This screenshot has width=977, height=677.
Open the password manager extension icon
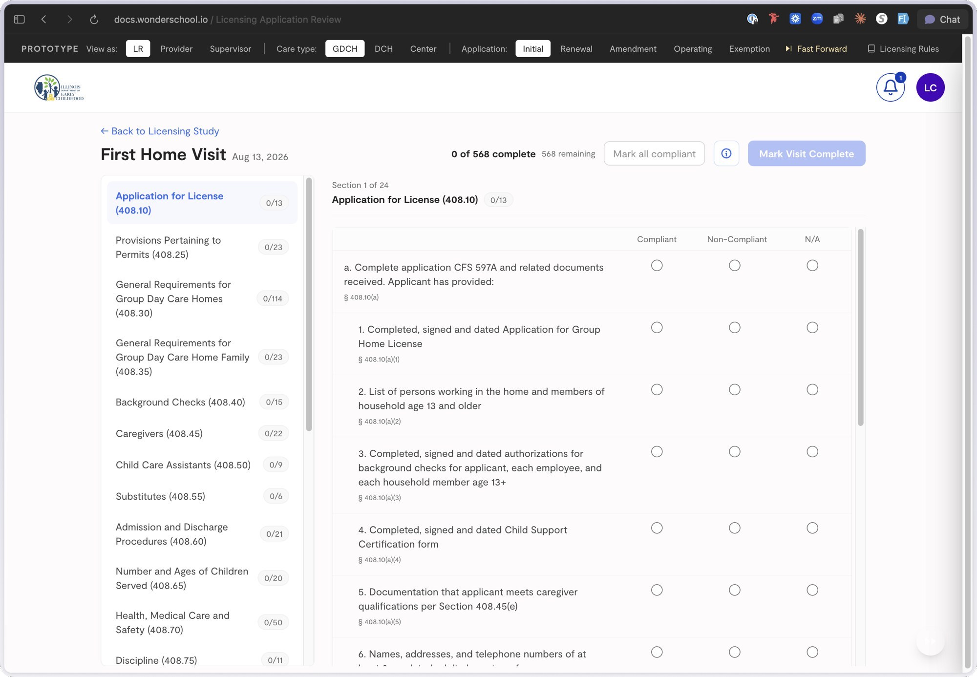(752, 19)
